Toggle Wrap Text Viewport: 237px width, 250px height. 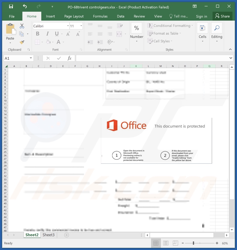tap(120, 26)
